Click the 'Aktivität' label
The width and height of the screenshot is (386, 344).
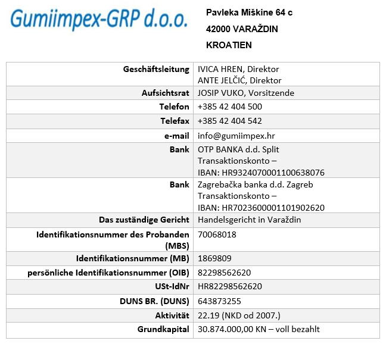tap(172, 315)
